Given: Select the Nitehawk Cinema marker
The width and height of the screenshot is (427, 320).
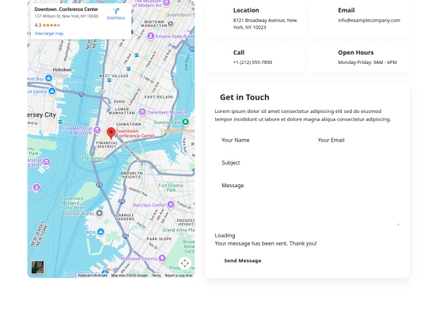Looking at the screenshot, I should click(x=162, y=258).
